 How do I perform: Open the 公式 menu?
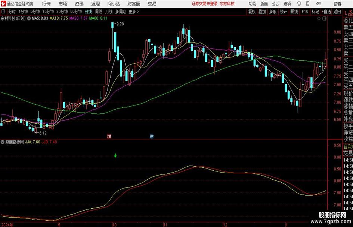276,4
